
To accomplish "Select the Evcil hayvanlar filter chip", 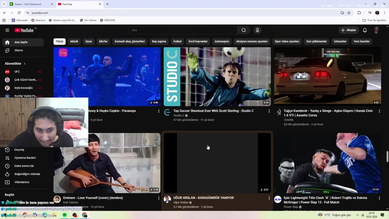I will [x=198, y=41].
